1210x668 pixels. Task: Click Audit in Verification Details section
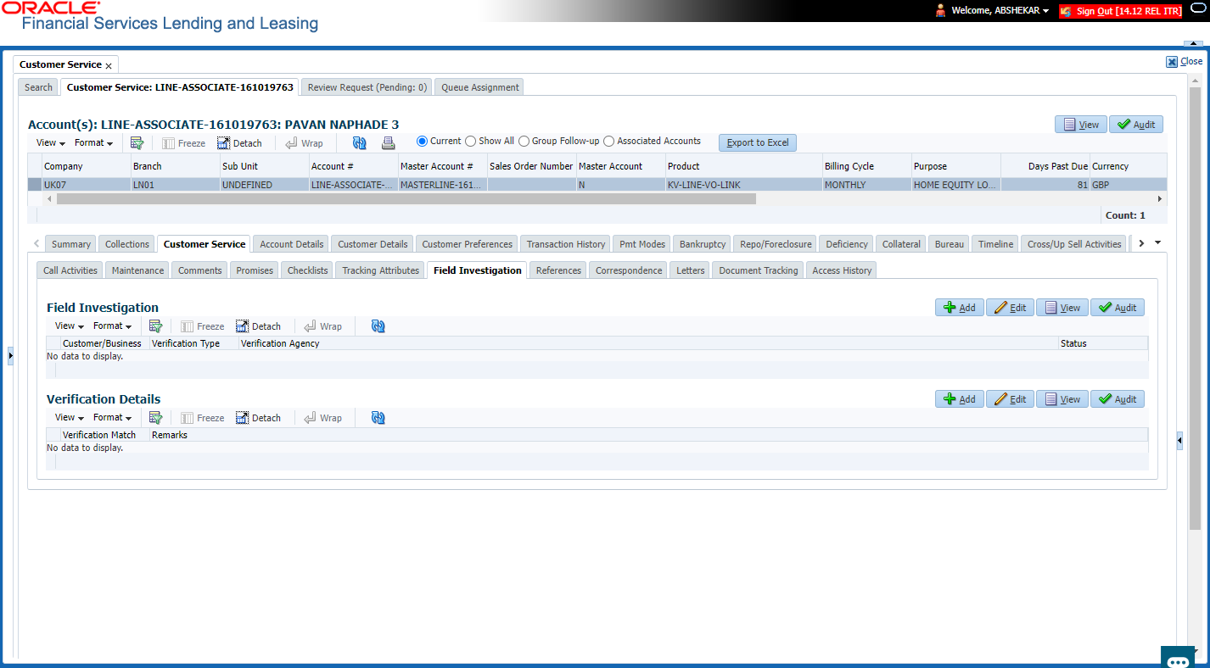tap(1118, 399)
